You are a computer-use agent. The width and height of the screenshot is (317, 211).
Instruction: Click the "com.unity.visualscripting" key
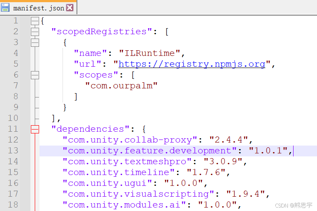(x=138, y=194)
